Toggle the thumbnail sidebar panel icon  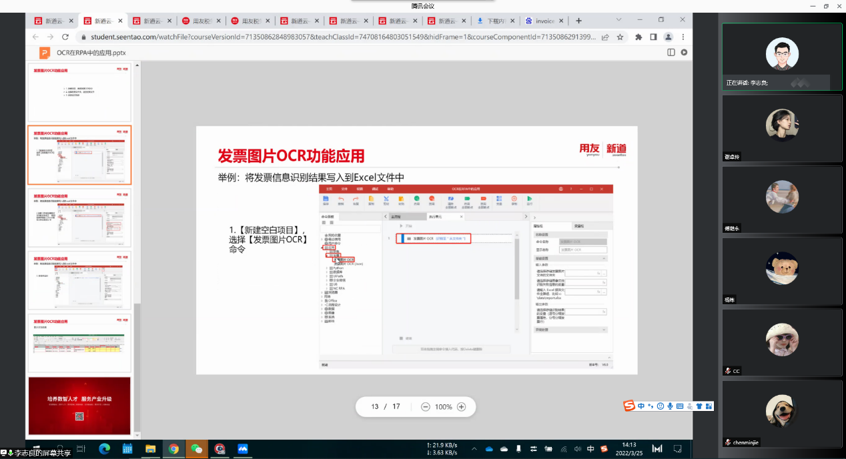[x=671, y=52]
